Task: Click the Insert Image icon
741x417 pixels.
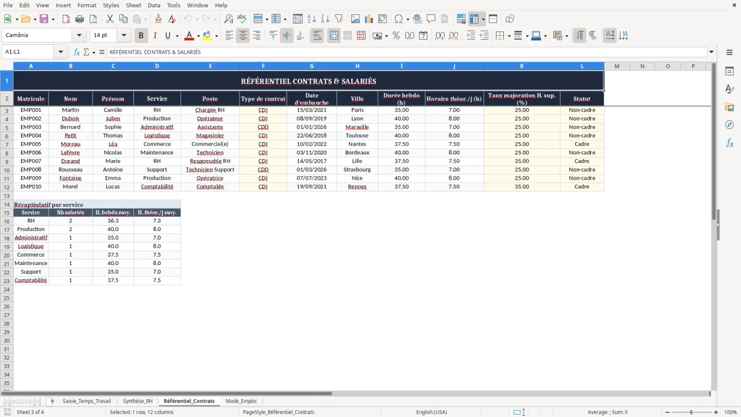Action: tap(356, 19)
